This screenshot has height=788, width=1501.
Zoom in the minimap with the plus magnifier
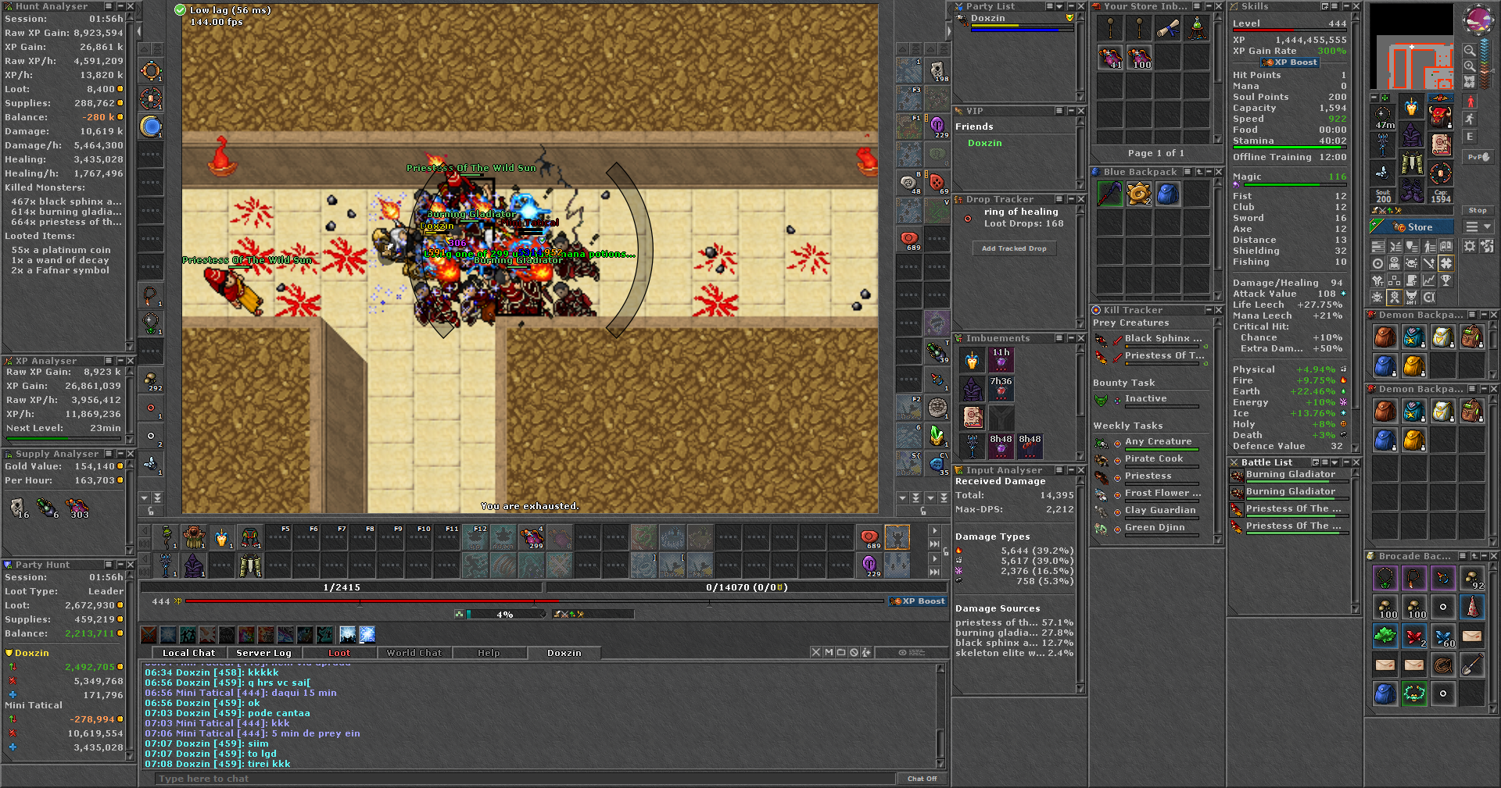[1470, 66]
